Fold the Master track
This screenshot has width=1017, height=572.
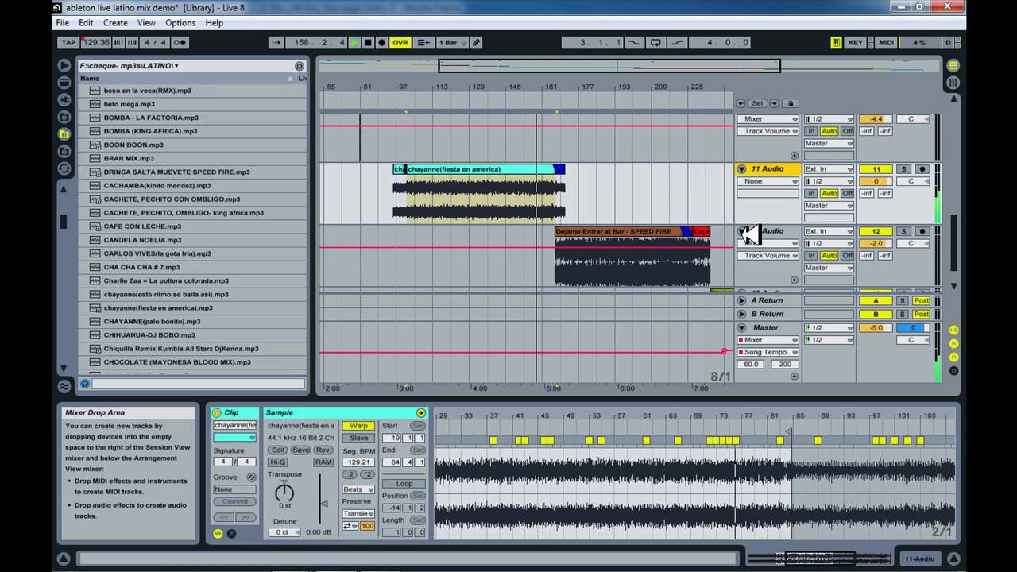[741, 327]
